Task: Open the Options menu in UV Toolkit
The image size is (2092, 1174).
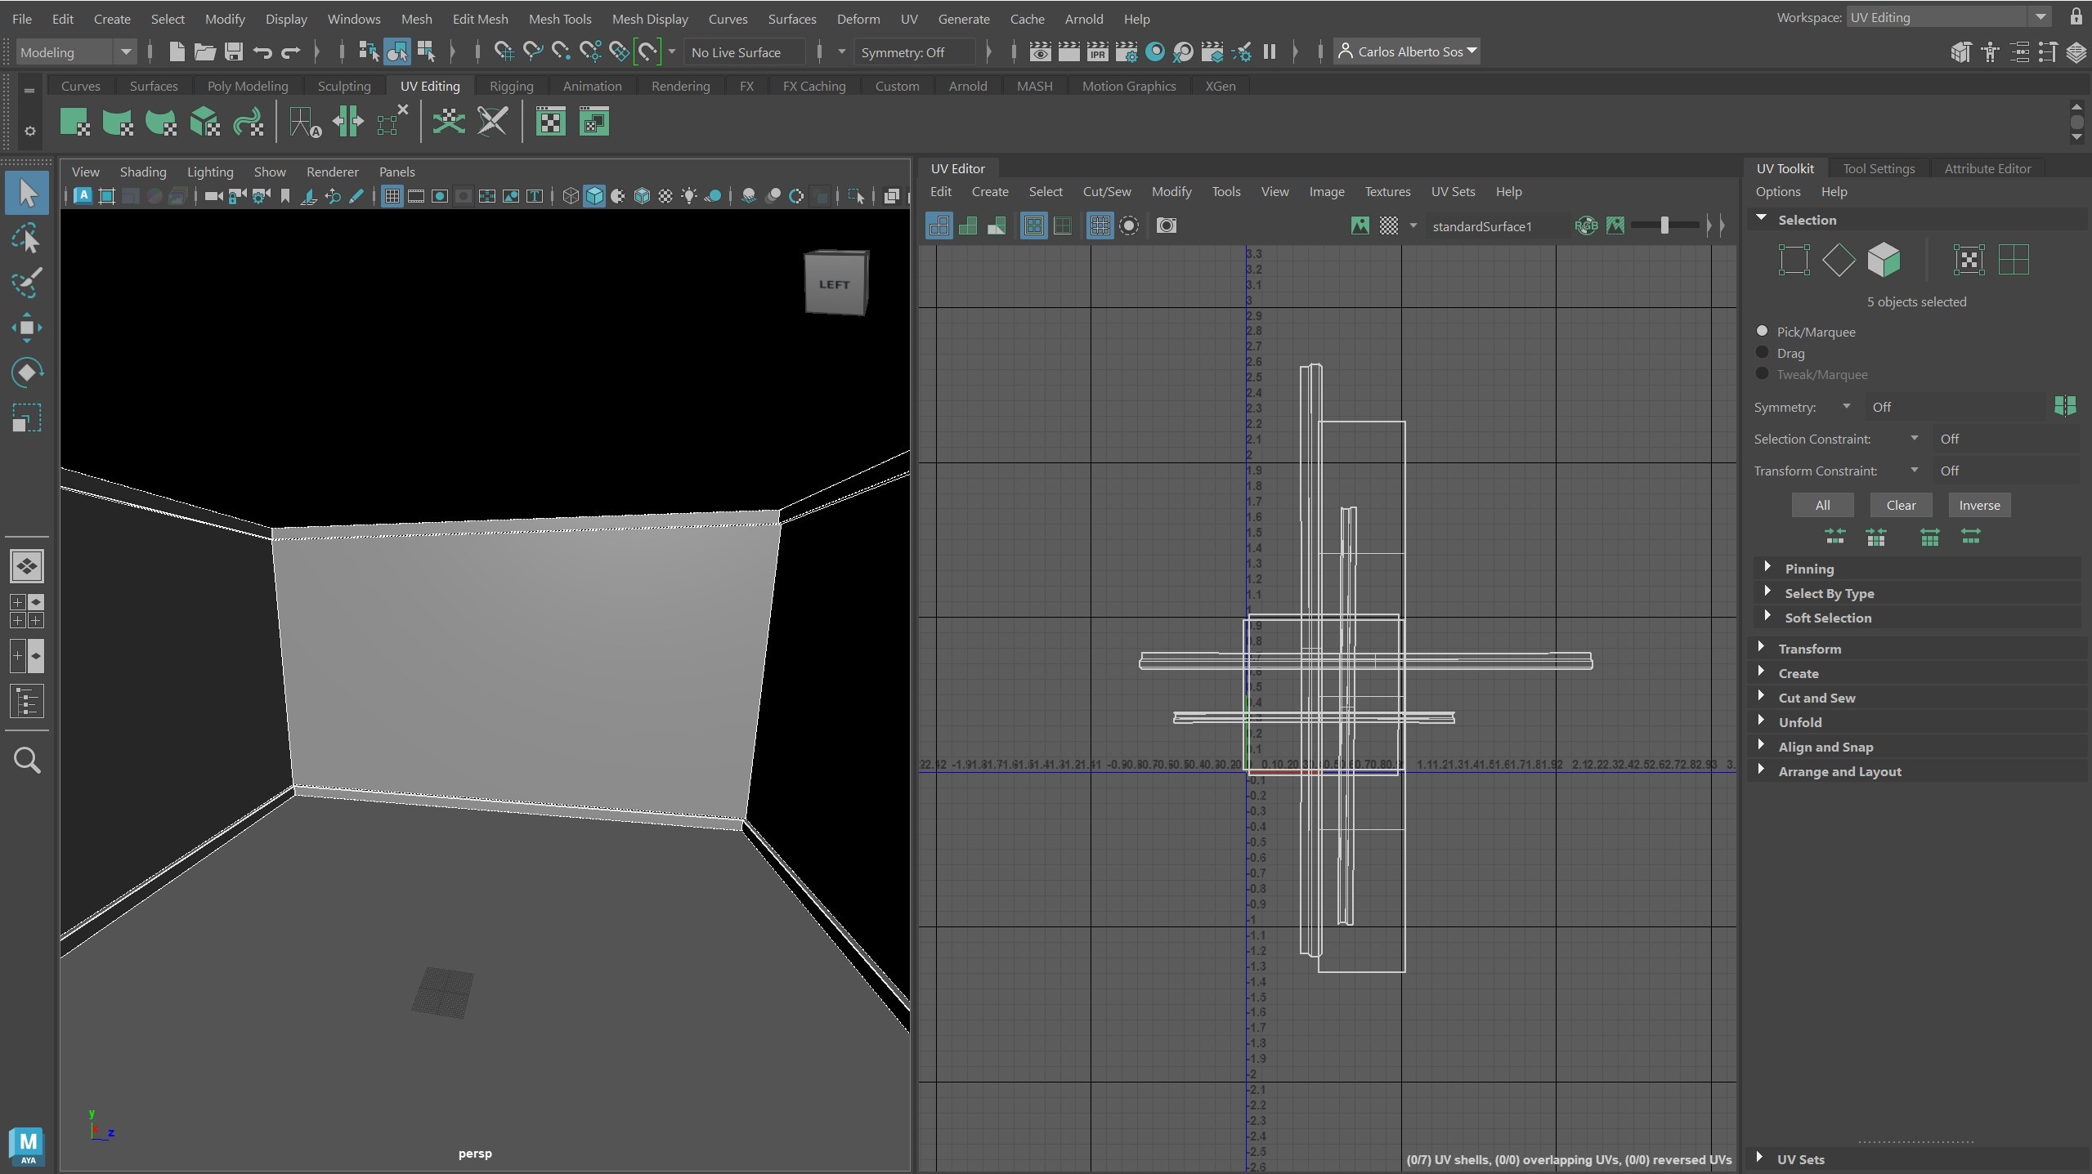Action: click(x=1778, y=191)
